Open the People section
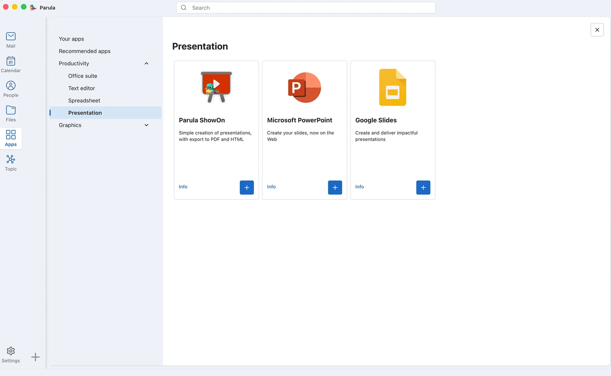611x376 pixels. point(11,89)
